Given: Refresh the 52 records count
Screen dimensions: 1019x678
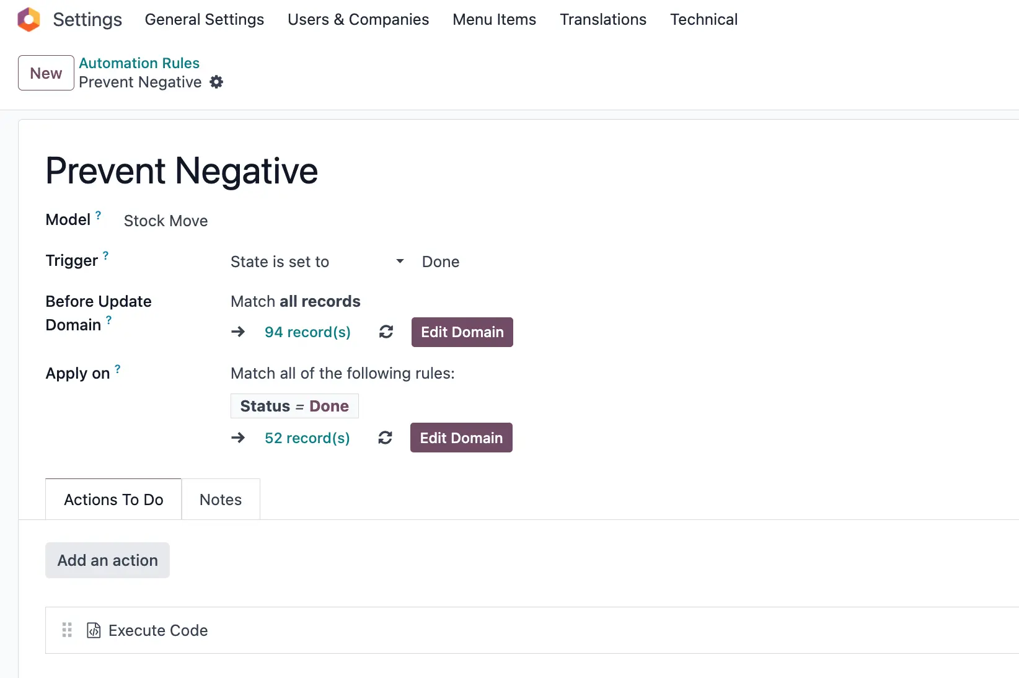Looking at the screenshot, I should 385,438.
